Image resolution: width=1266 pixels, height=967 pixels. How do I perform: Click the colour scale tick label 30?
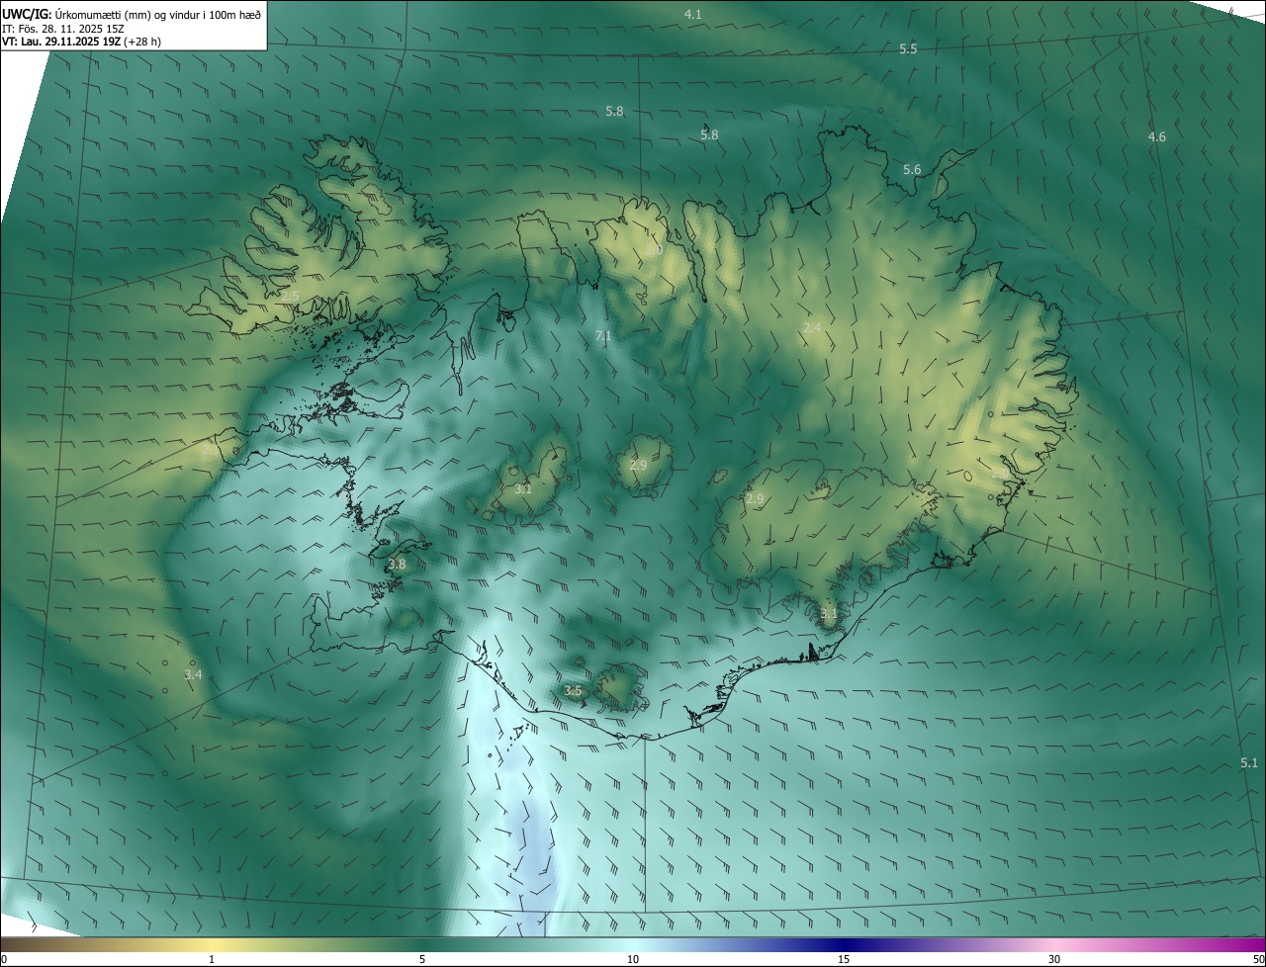tap(1054, 959)
